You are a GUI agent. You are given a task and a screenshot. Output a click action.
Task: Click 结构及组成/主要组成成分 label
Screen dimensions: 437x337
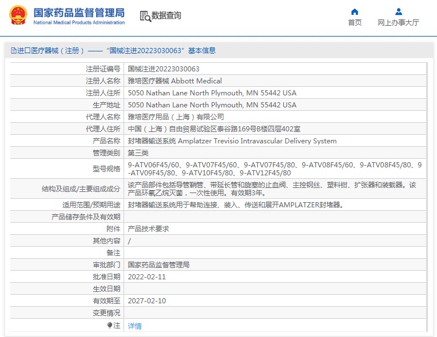pyautogui.click(x=81, y=189)
